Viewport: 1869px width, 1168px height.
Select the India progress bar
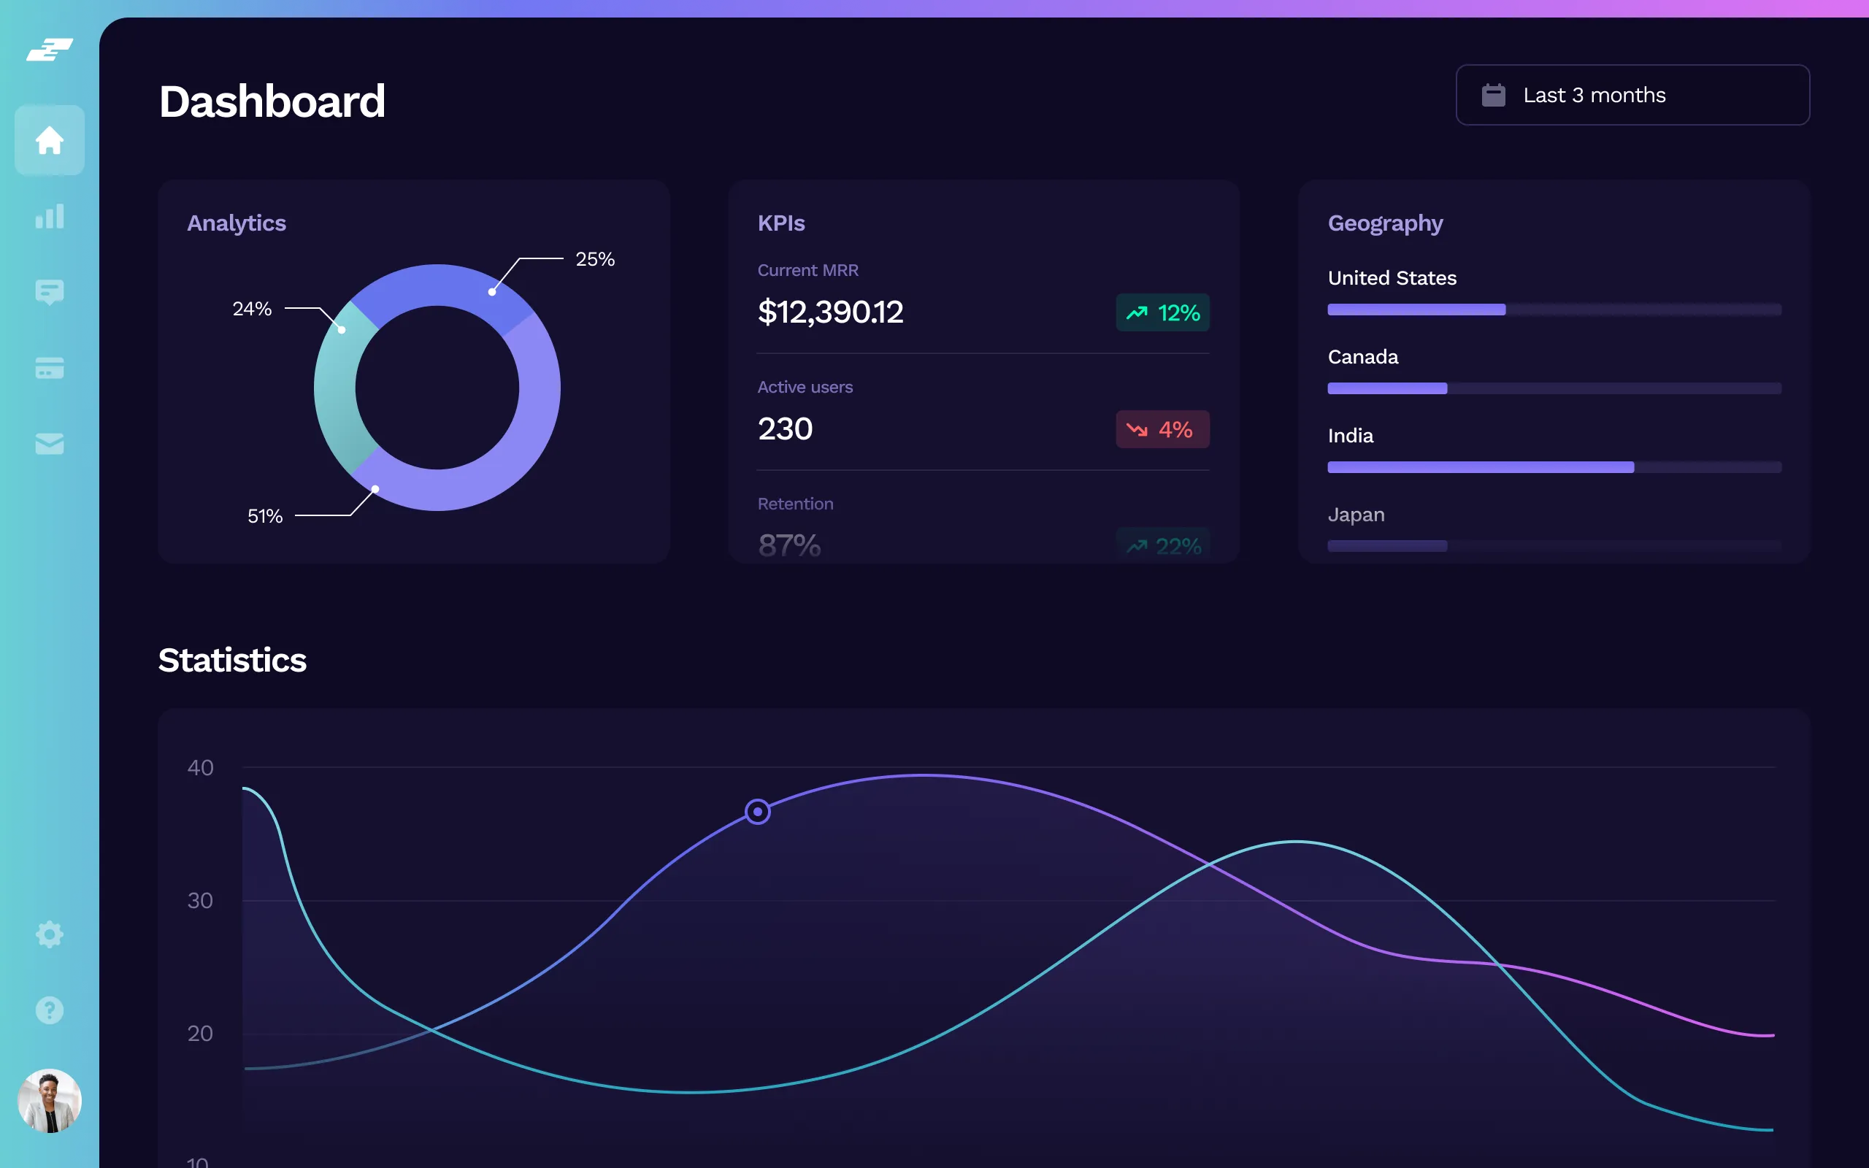pyautogui.click(x=1554, y=467)
